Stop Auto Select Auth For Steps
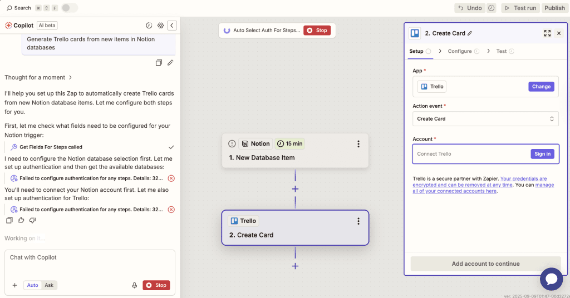 point(317,31)
